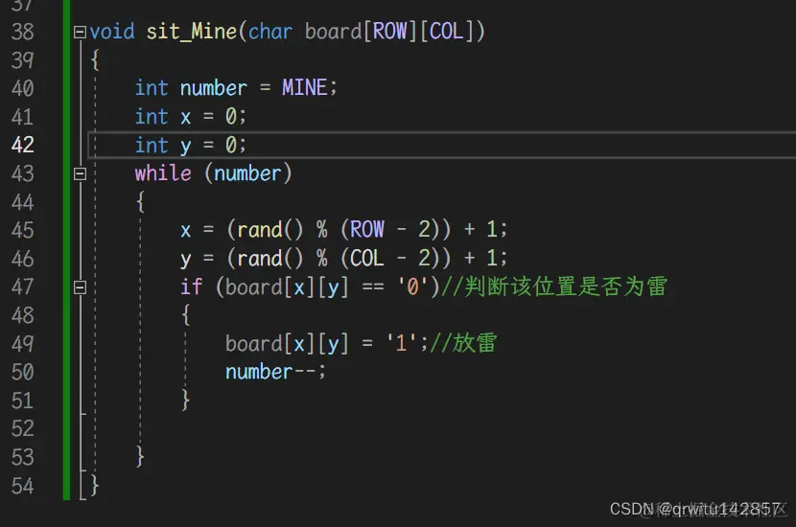This screenshot has height=527, width=796.
Task: Click the function name sit_Mine
Action: [192, 32]
